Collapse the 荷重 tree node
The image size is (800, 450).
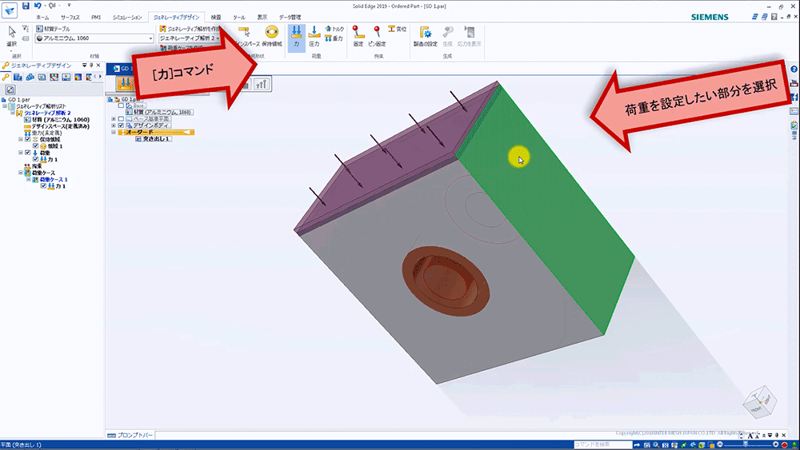click(x=21, y=153)
